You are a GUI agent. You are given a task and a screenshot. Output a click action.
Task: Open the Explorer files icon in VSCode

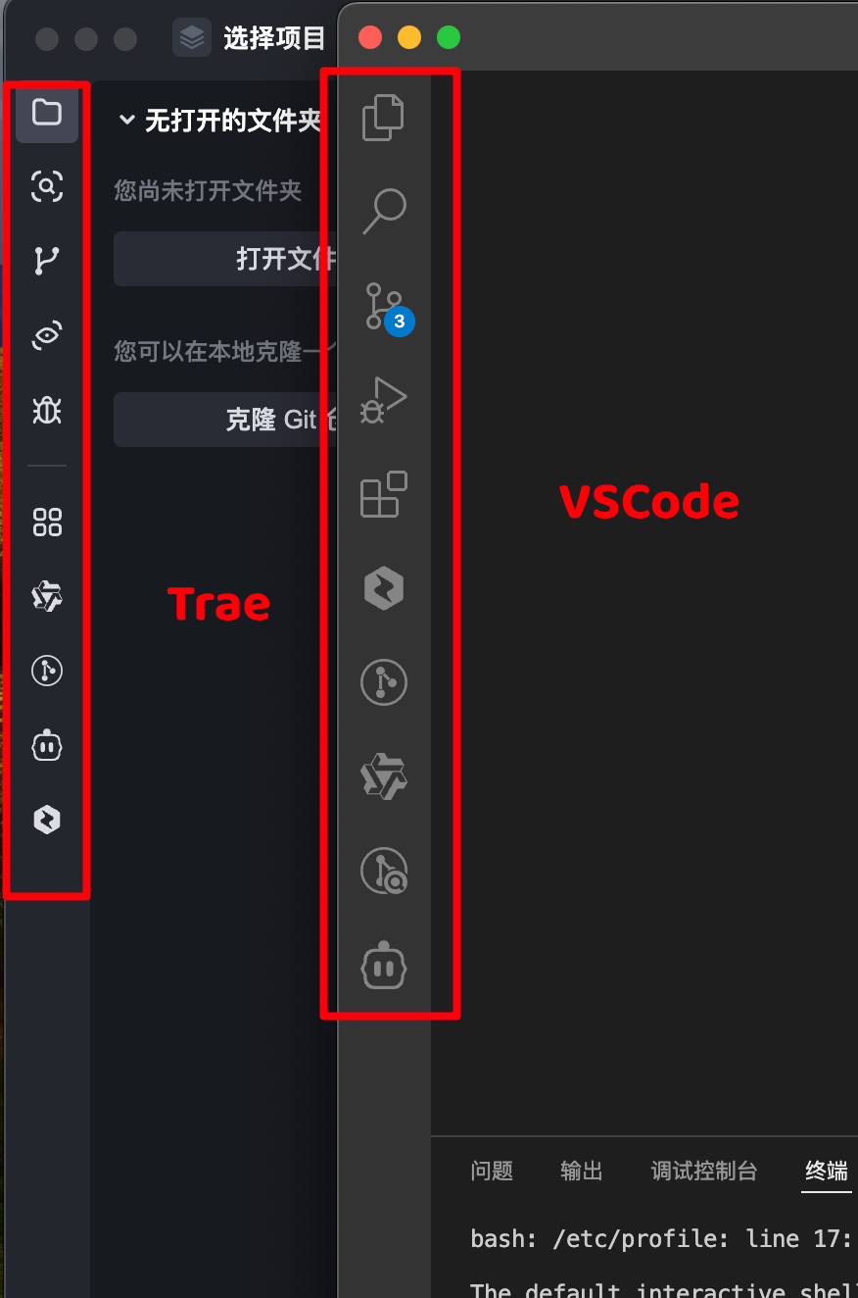pyautogui.click(x=384, y=117)
